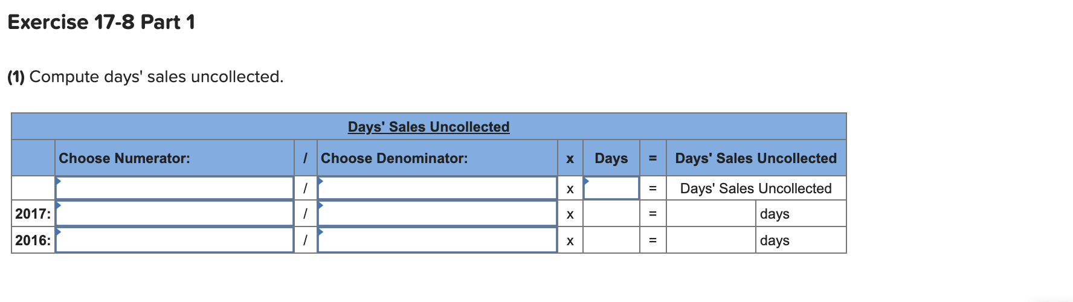Click the 2017 days' sales uncollected result field

click(x=710, y=214)
